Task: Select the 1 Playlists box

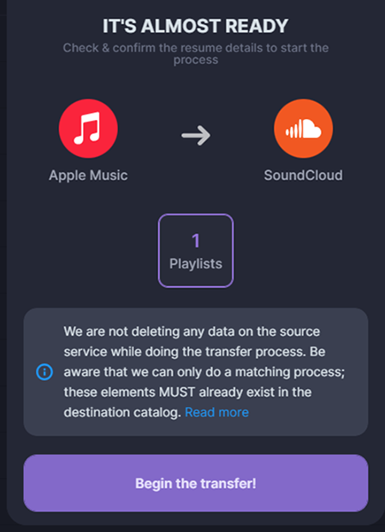Action: [x=196, y=251]
